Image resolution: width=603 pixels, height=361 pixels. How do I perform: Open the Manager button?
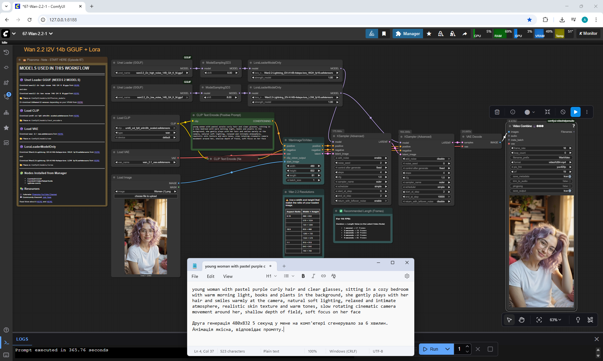click(408, 34)
